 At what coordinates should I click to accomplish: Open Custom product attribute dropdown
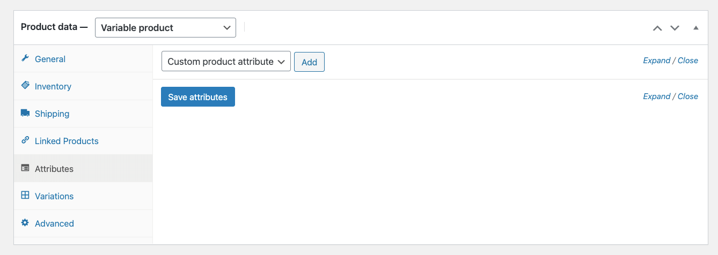point(226,62)
